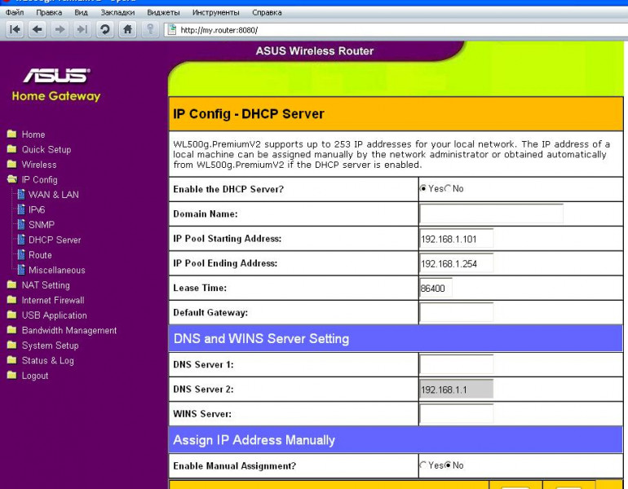Go back with the back arrow

point(38,29)
